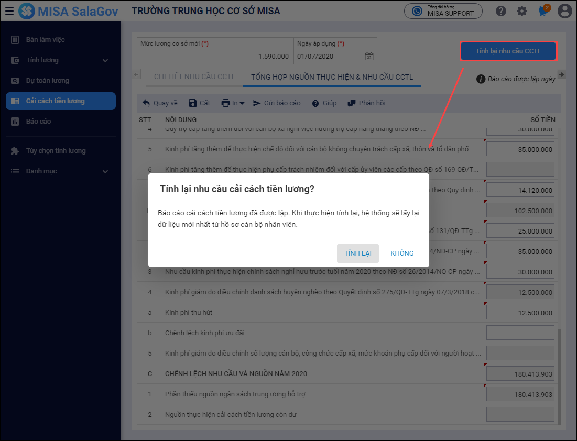Select Cải cách tiền lương

(x=61, y=101)
